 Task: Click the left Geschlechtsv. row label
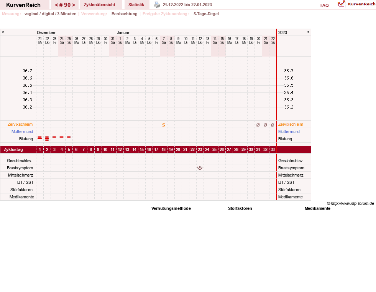tap(20, 161)
